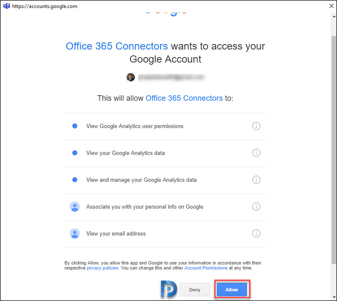Click the vertical scrollbar thumb
Viewport: 337px width, 301px height.
(x=334, y=150)
